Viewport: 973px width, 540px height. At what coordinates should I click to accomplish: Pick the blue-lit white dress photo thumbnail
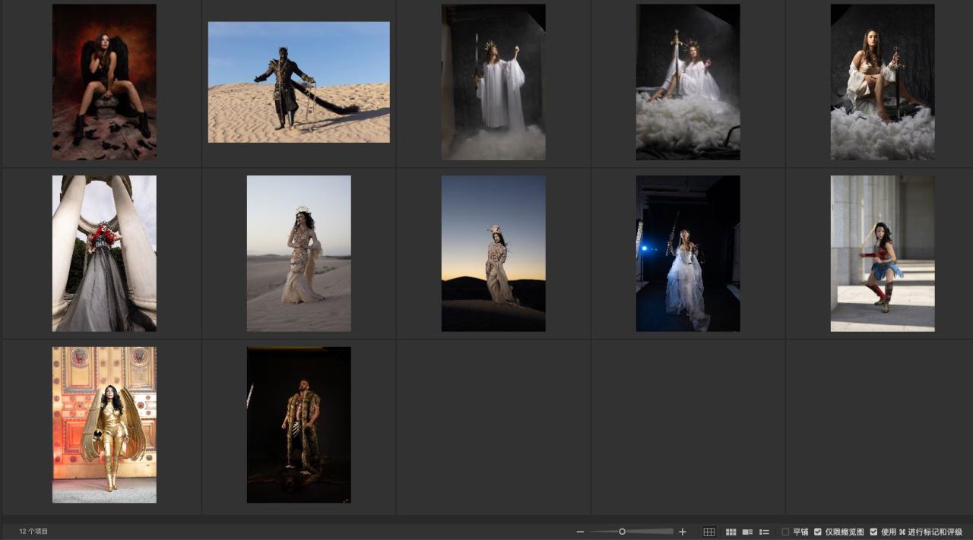(x=688, y=254)
